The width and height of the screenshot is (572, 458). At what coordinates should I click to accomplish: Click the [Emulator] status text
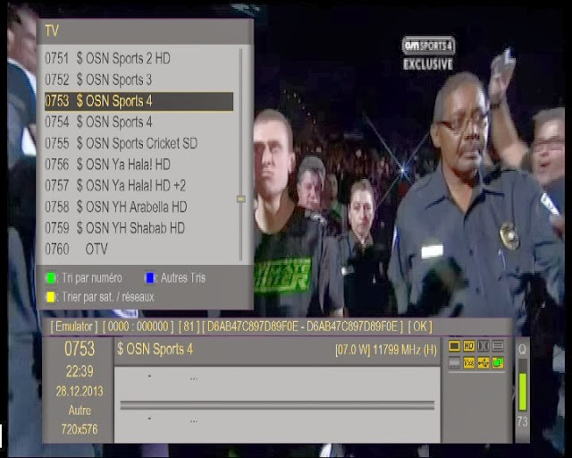(74, 327)
